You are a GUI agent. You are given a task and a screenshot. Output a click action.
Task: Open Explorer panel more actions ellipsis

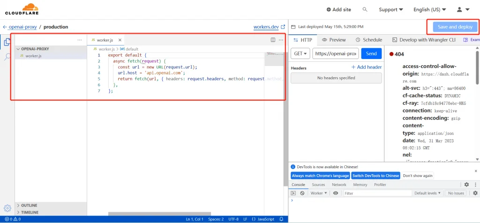pyautogui.click(x=80, y=40)
